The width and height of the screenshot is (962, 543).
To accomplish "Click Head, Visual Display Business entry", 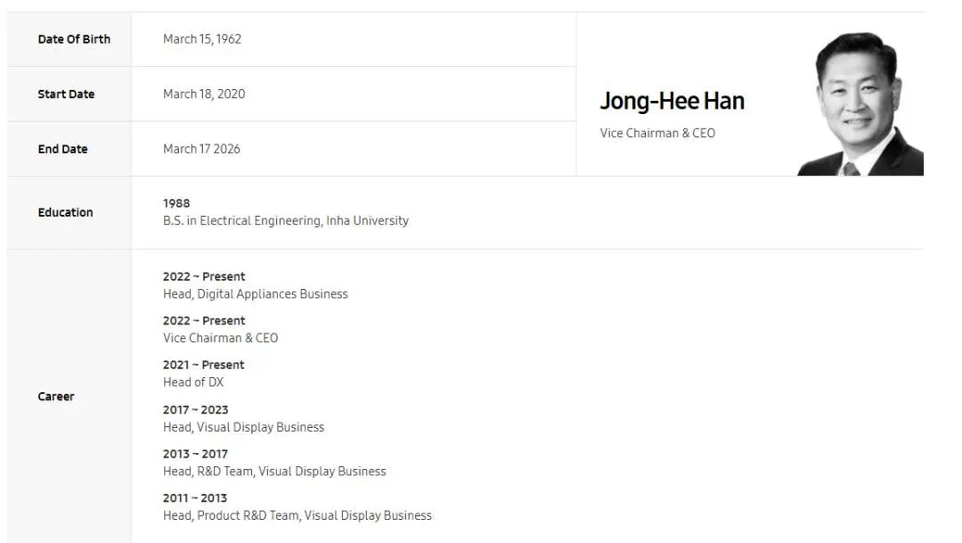I will tap(243, 428).
